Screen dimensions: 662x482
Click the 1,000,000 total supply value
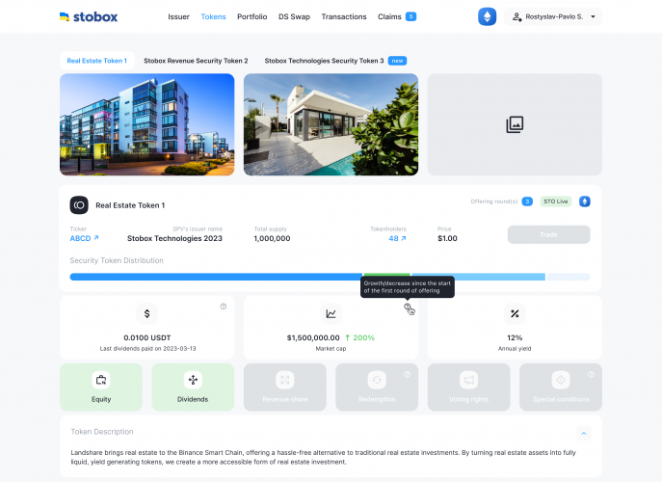pos(272,238)
